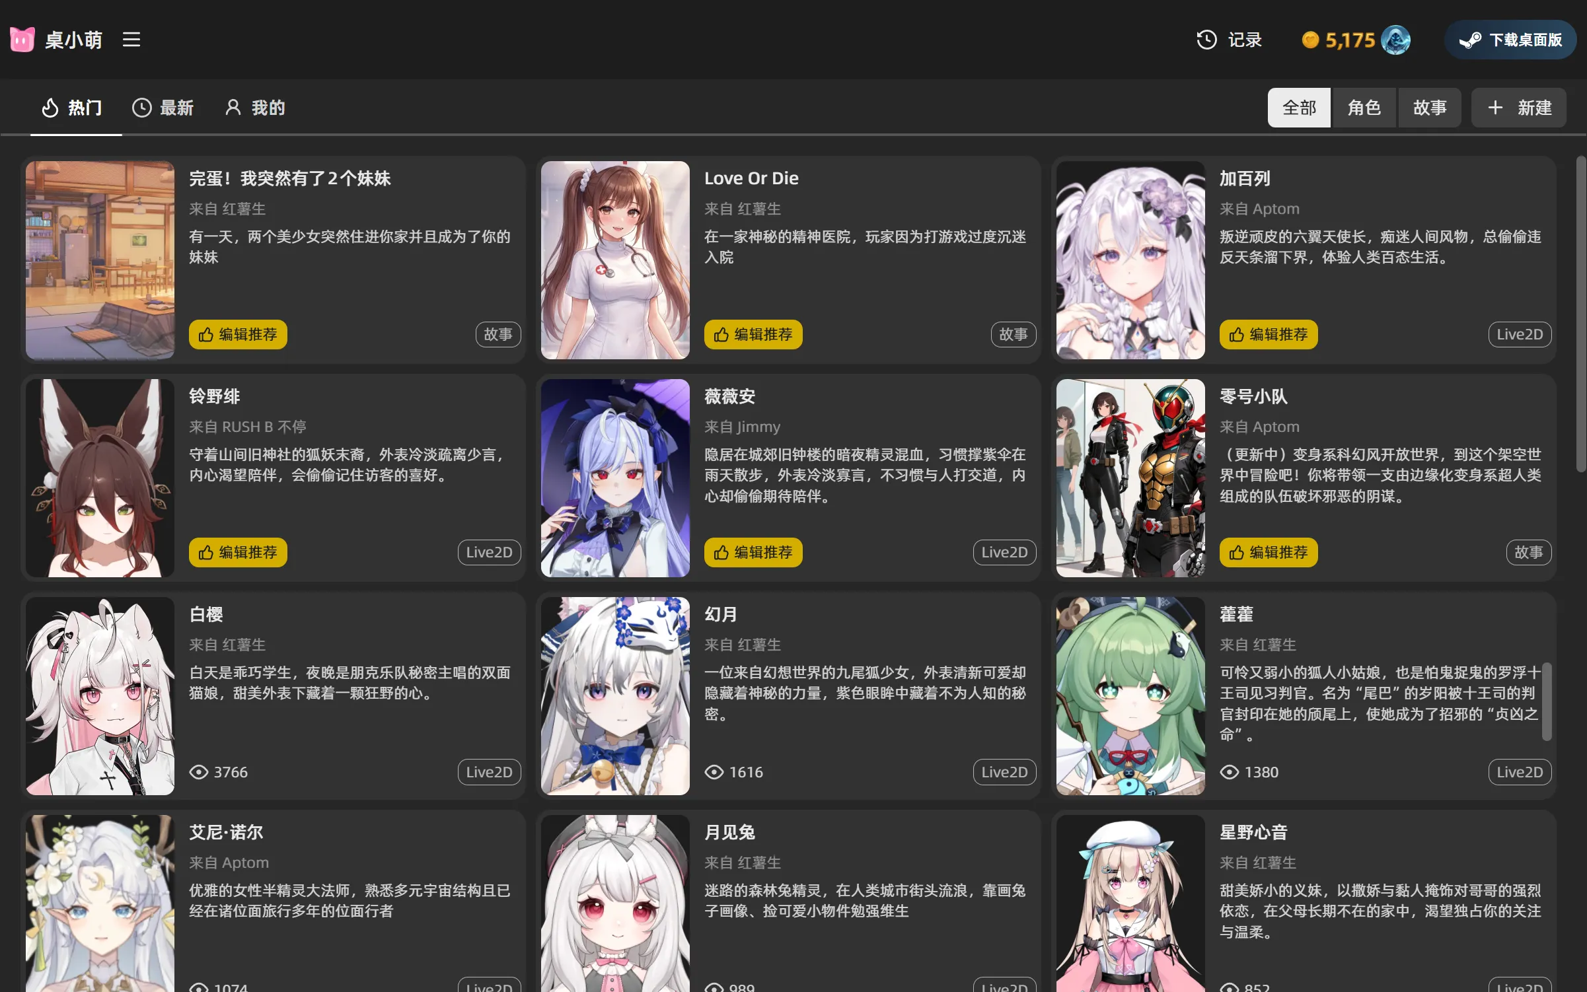1587x992 pixels.
Task: Click the eye view count icon on 白樱
Action: tap(198, 772)
